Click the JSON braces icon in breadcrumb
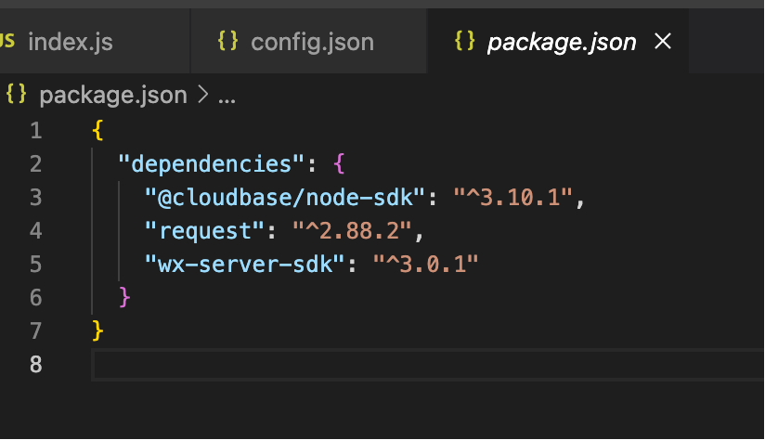The width and height of the screenshot is (765, 440). click(x=16, y=95)
